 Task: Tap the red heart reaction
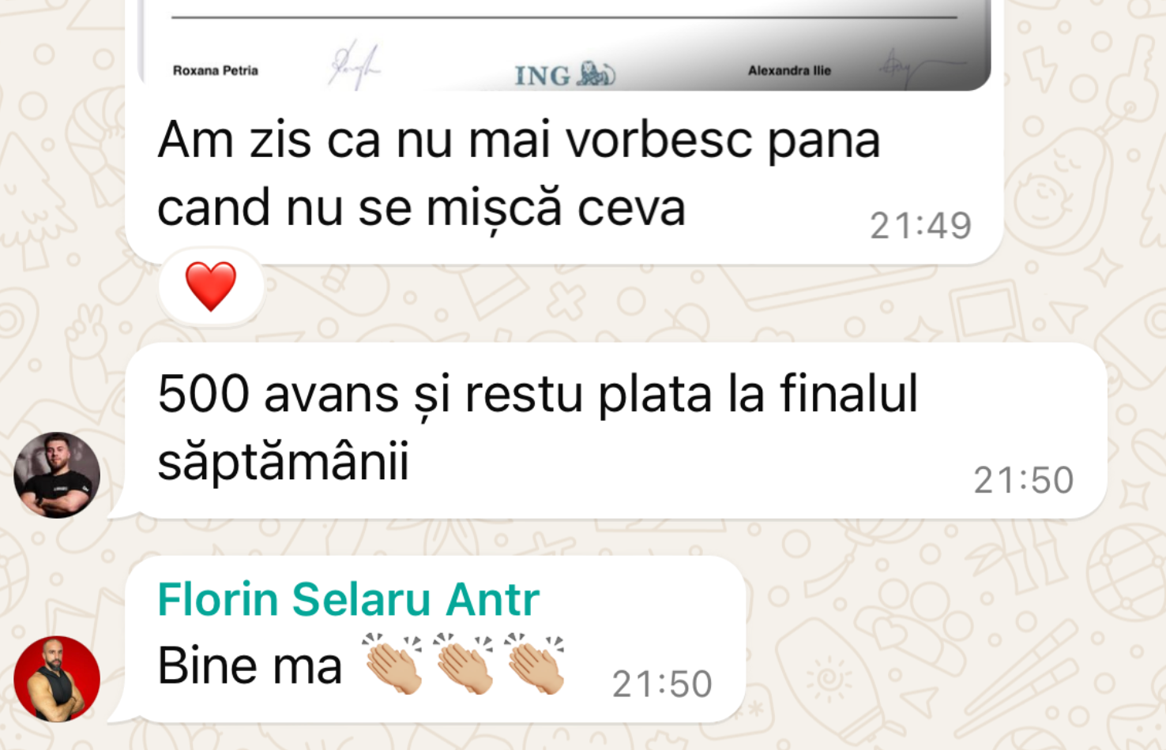coord(211,286)
